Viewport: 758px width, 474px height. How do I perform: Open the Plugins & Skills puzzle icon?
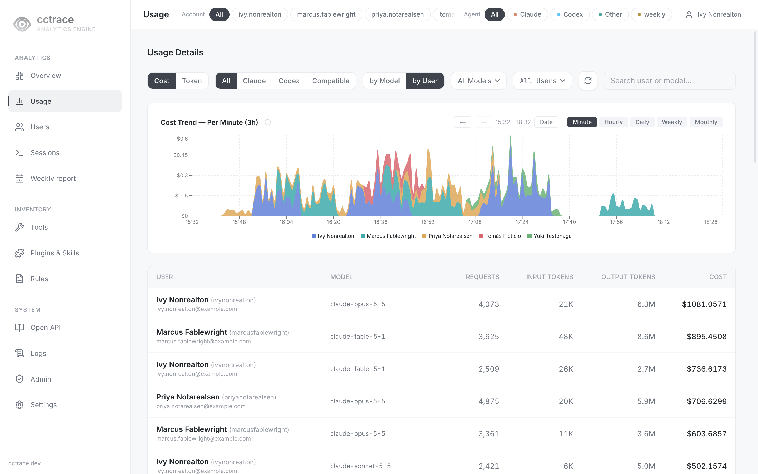pos(19,253)
